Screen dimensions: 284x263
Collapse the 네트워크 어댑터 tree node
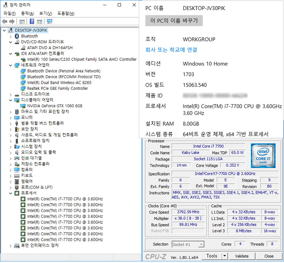11,65
